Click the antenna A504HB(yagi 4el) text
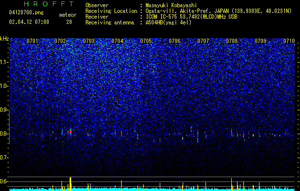The image size is (300, 191). point(168,22)
